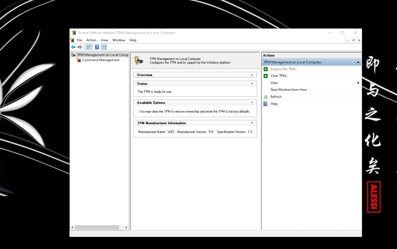Click New Window from Here
Image resolution: width=397 pixels, height=249 pixels.
click(x=288, y=90)
